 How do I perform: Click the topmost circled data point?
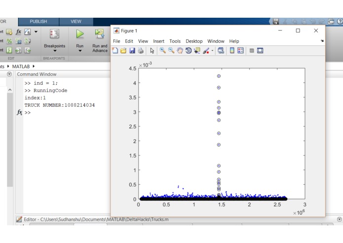(x=219, y=76)
